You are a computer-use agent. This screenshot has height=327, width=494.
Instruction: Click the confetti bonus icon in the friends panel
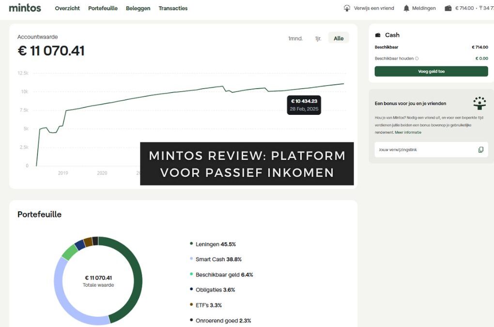[479, 103]
